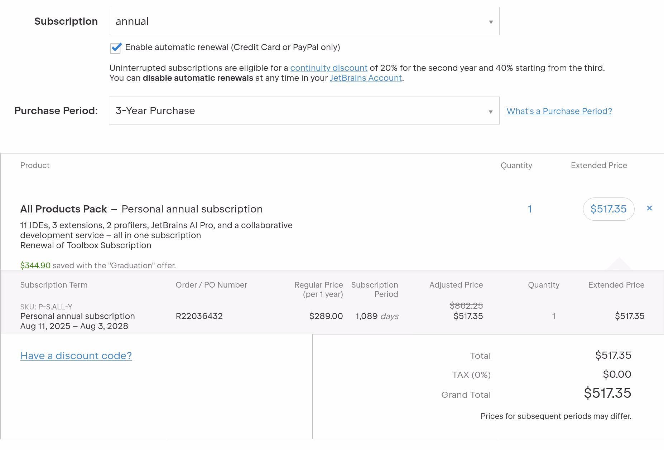Open the JetBrains Account link
This screenshot has height=450, width=664.
(x=366, y=78)
